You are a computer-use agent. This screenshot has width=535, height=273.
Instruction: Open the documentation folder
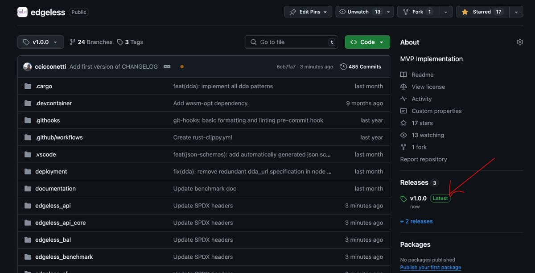pyautogui.click(x=55, y=188)
